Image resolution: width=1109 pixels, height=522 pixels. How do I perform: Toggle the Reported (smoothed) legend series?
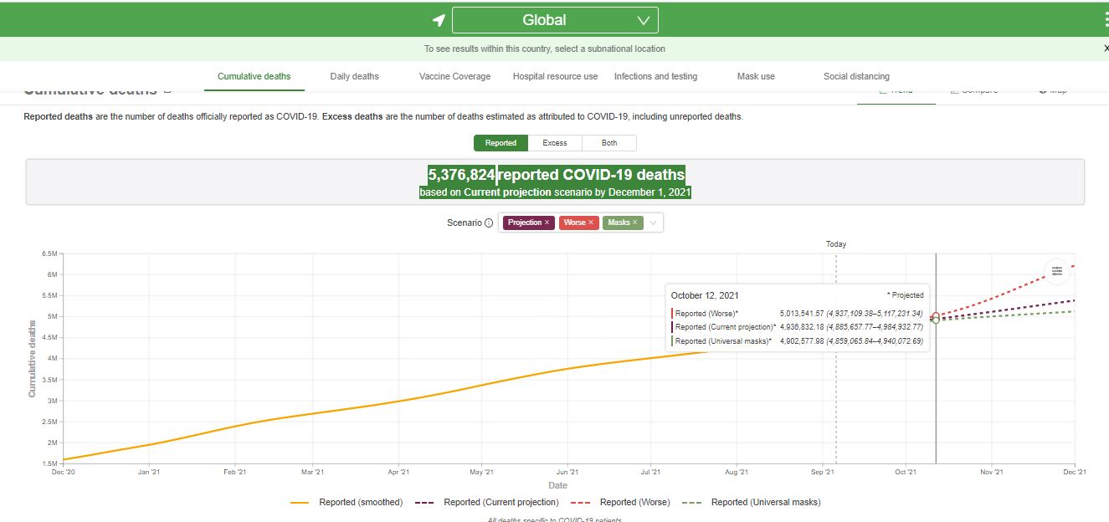tap(347, 503)
